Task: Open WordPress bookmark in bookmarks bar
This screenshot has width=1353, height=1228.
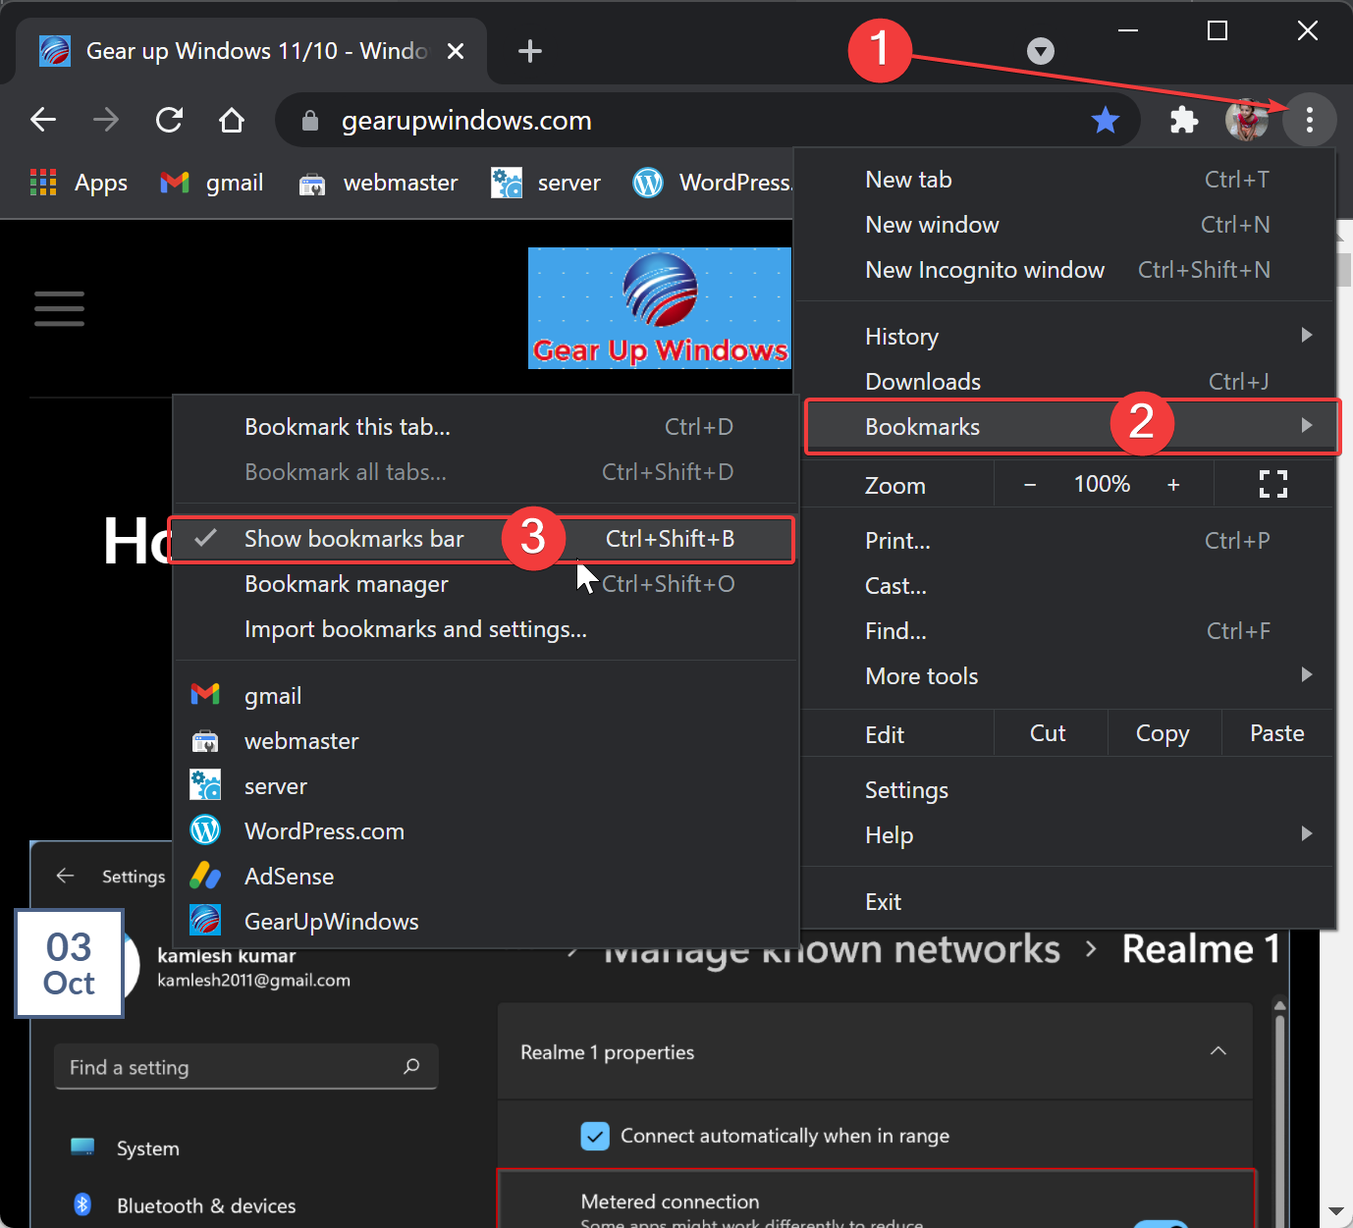Action: tap(713, 183)
